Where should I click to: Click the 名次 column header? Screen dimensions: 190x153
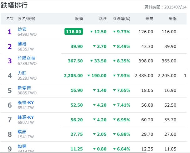tap(10, 19)
